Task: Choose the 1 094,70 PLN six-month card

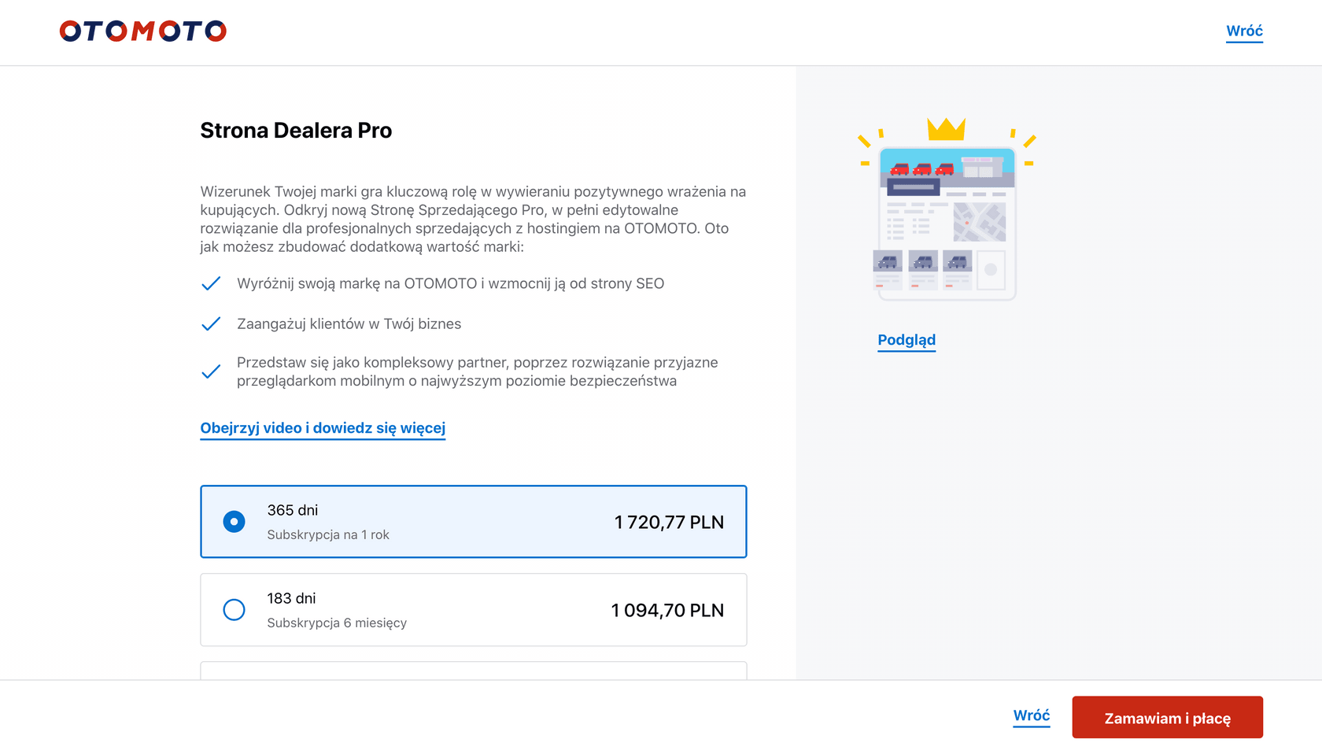Action: (474, 610)
